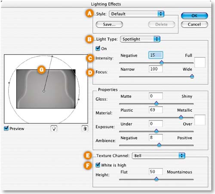This screenshot has width=215, height=194.
Task: Click the new light bulb icon
Action: [54, 129]
